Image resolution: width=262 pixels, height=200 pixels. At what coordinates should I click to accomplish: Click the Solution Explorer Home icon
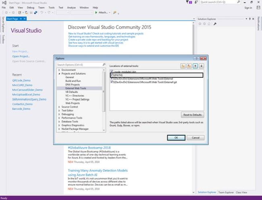tap(209, 24)
